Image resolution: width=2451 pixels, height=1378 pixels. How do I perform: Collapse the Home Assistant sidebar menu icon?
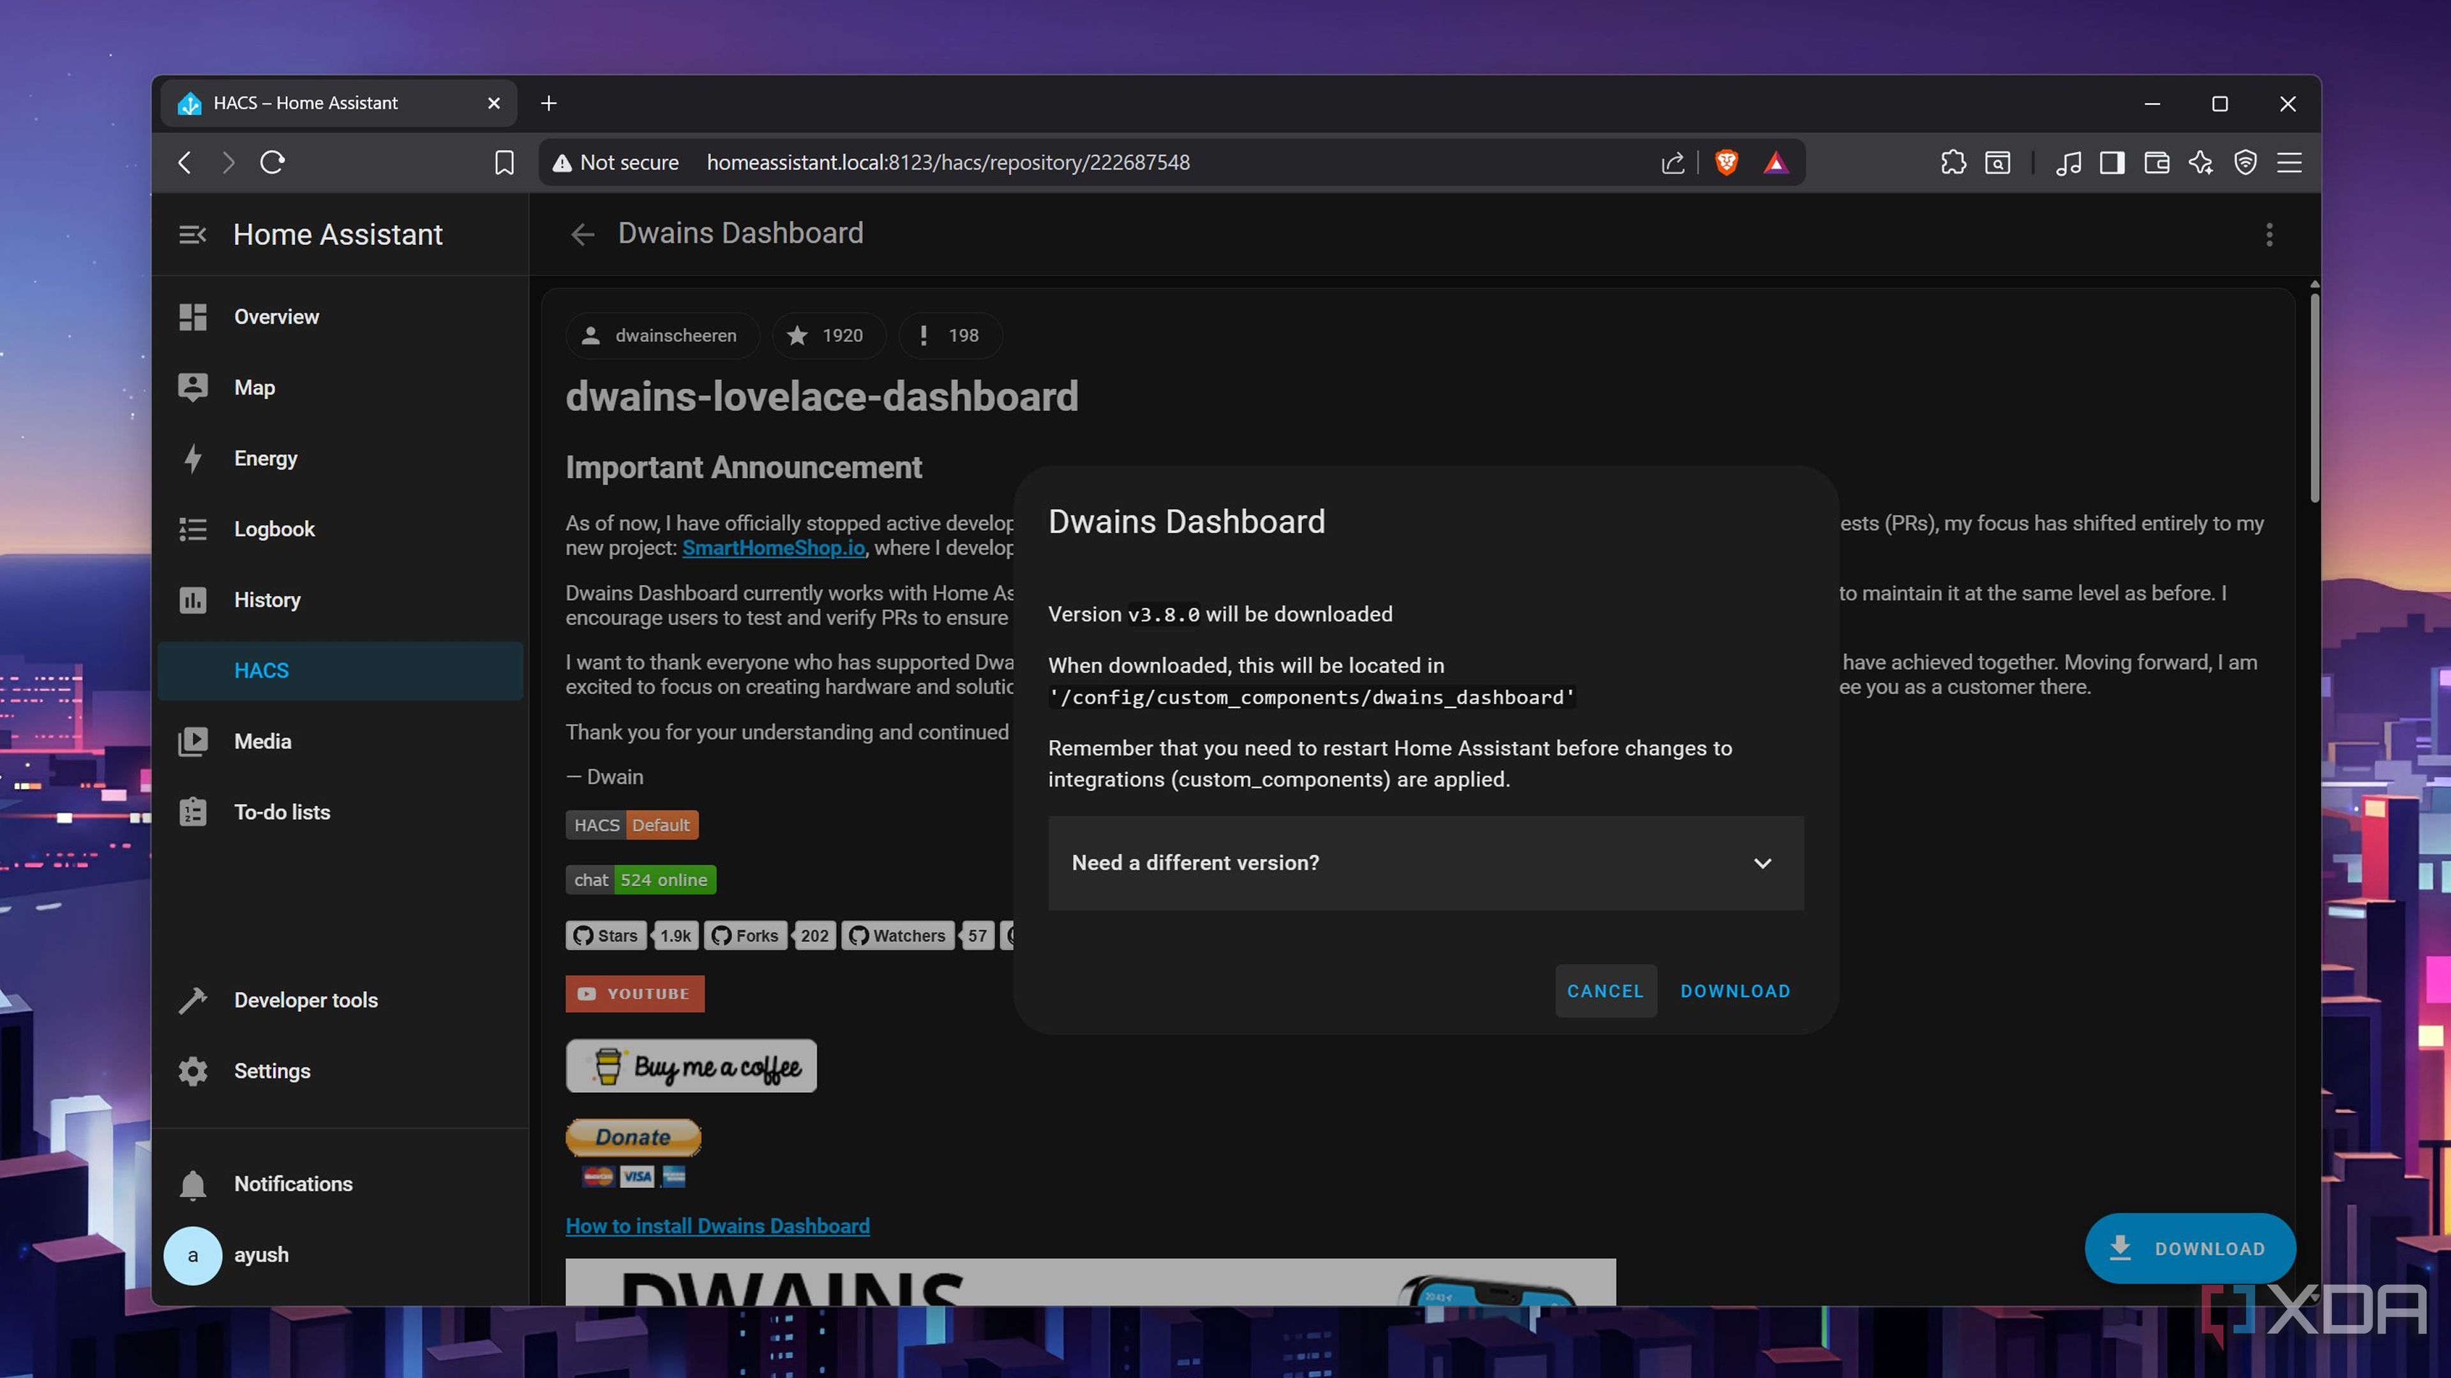192,235
